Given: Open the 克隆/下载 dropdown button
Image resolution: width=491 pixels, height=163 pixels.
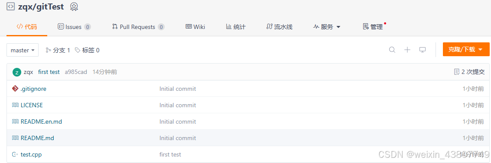Looking at the screenshot, I should point(466,49).
